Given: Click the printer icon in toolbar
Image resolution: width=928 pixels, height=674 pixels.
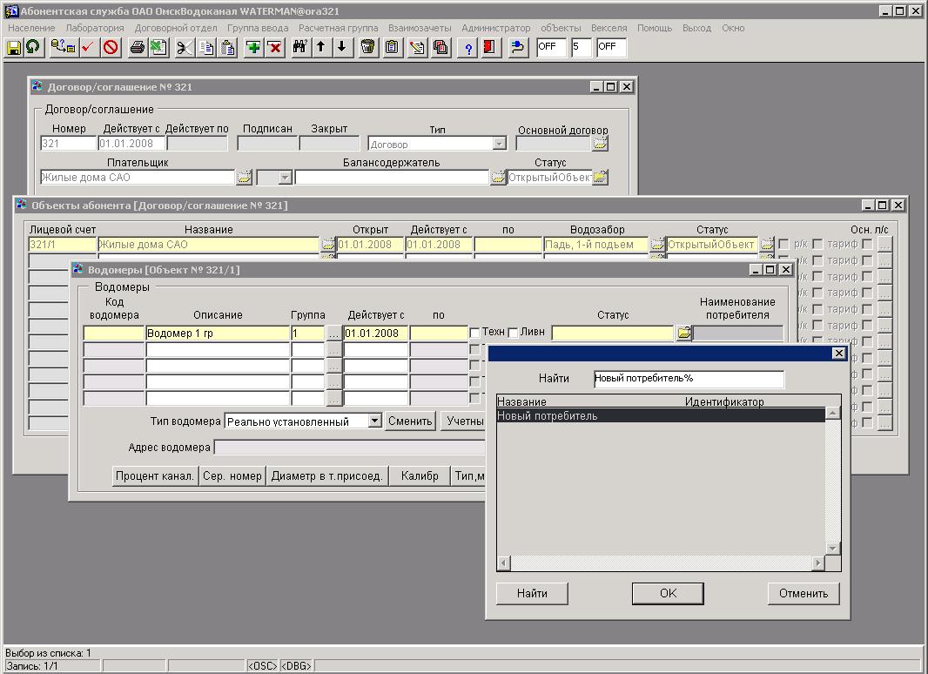Looking at the screenshot, I should pos(137,47).
